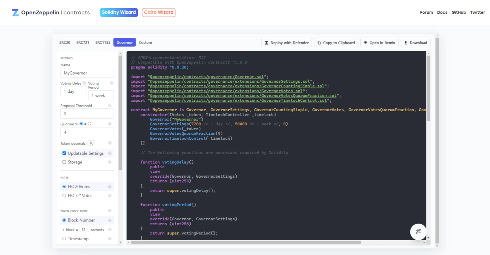Switch to the Custom tab
Screen dimensions: 490x255
(145, 43)
